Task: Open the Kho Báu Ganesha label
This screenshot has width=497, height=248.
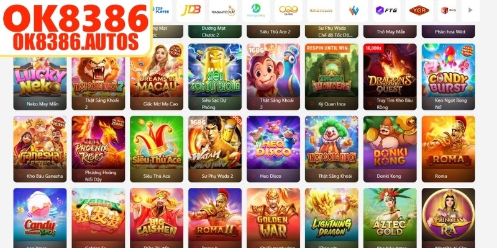Action: pyautogui.click(x=45, y=176)
